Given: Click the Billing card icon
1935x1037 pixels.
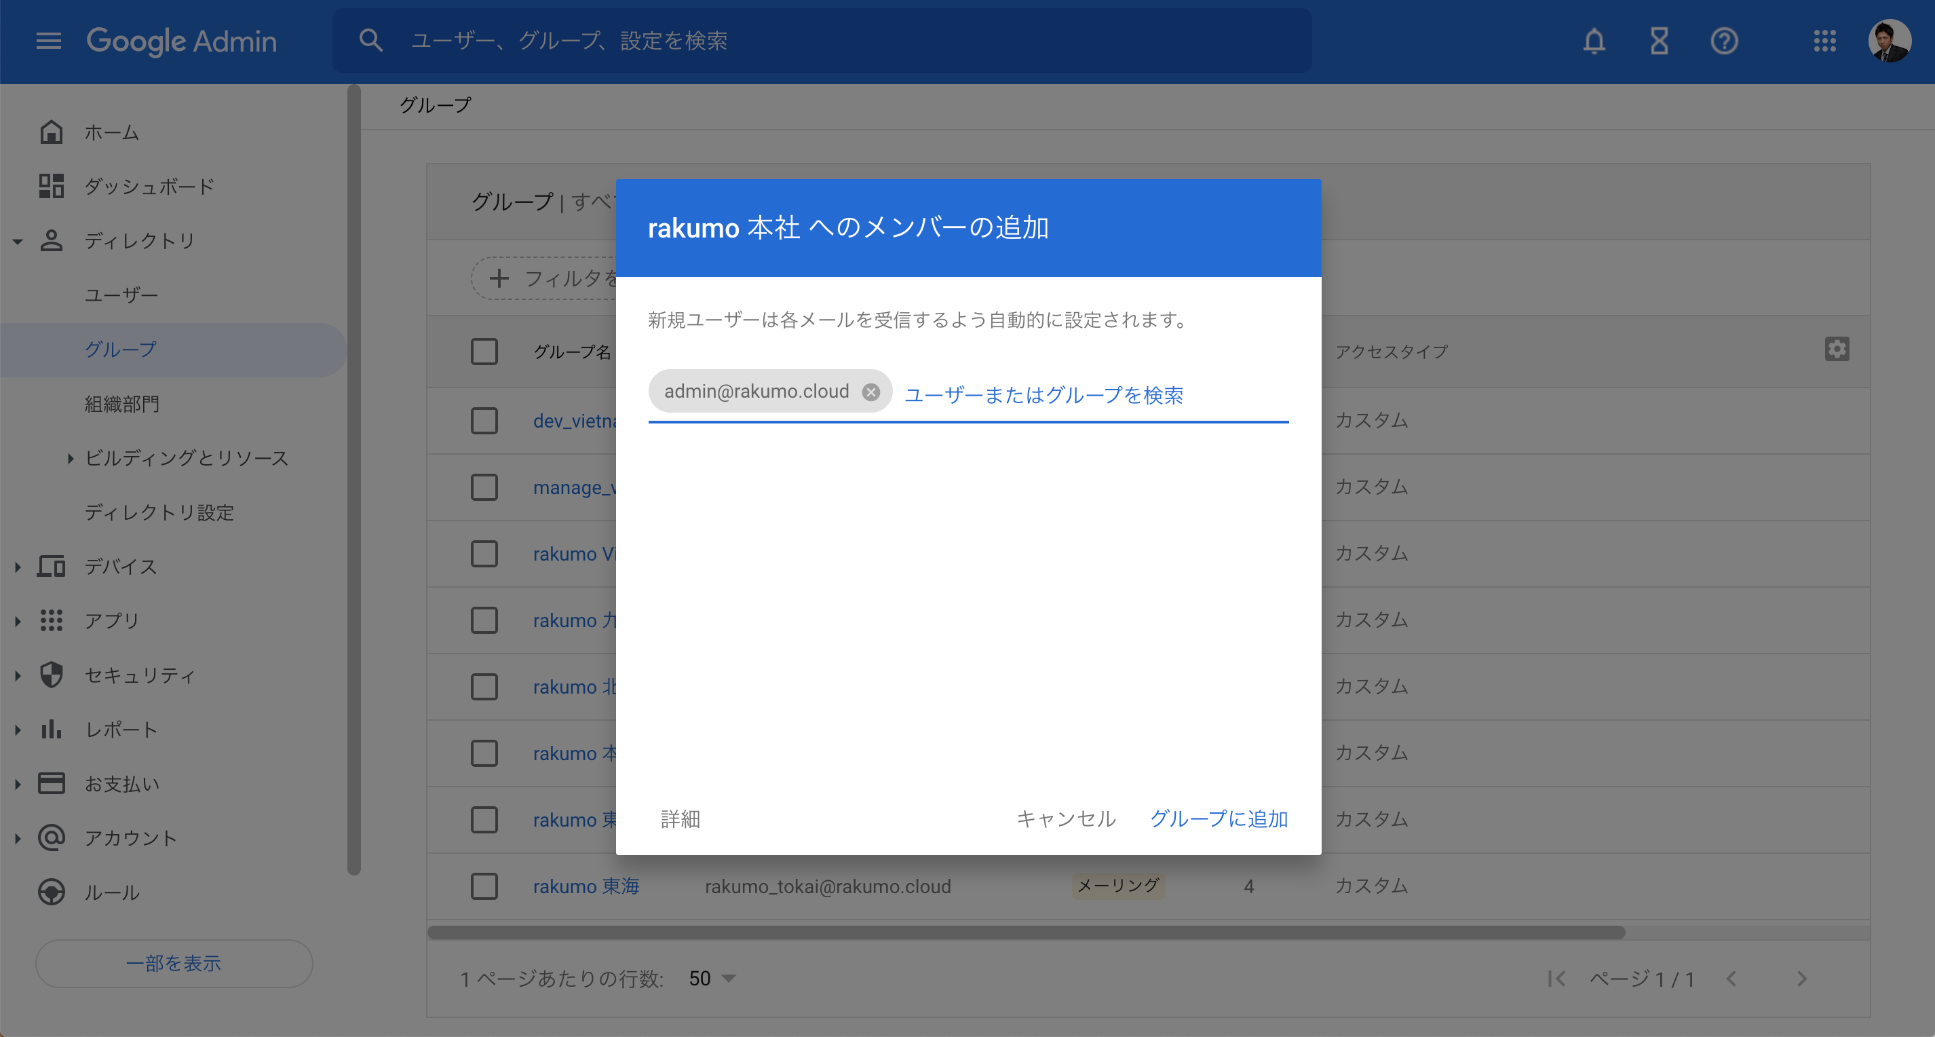Looking at the screenshot, I should point(51,783).
